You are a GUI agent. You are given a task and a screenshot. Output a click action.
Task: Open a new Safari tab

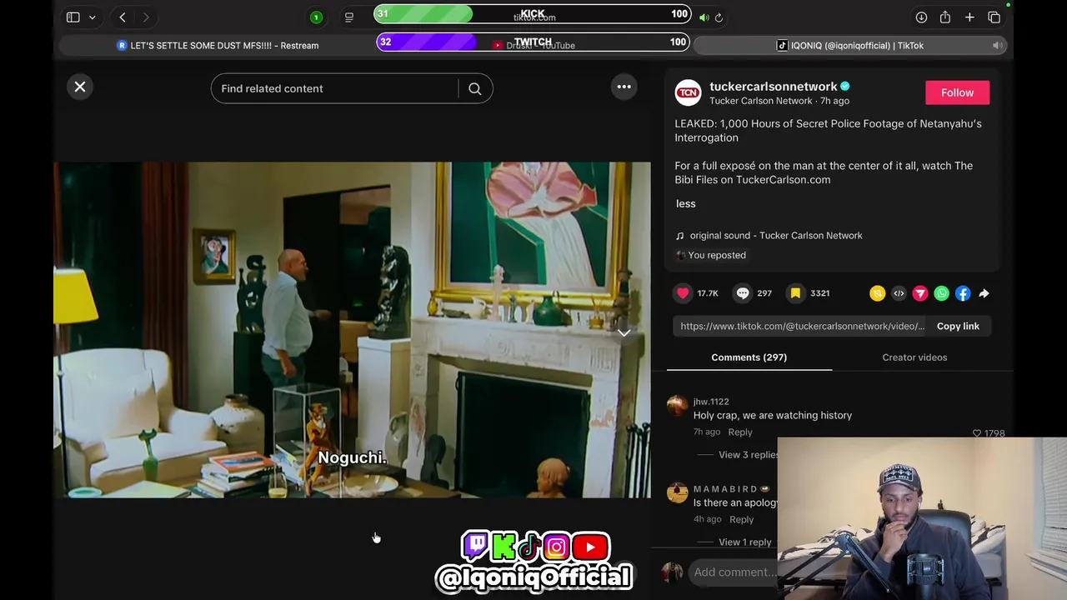pos(969,17)
